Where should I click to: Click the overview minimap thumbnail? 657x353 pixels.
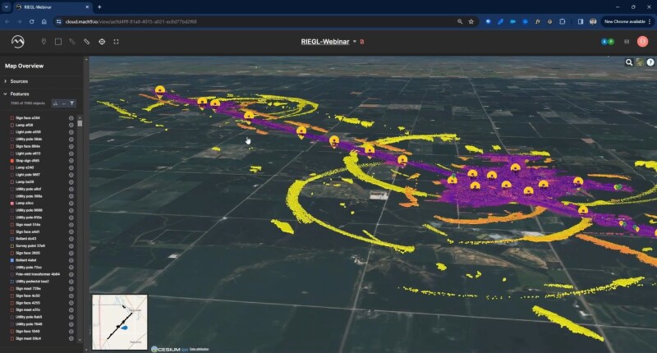point(120,318)
